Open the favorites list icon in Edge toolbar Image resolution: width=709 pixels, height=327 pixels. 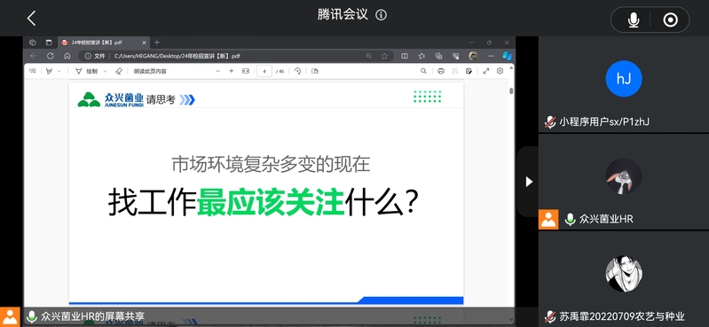[x=421, y=56]
